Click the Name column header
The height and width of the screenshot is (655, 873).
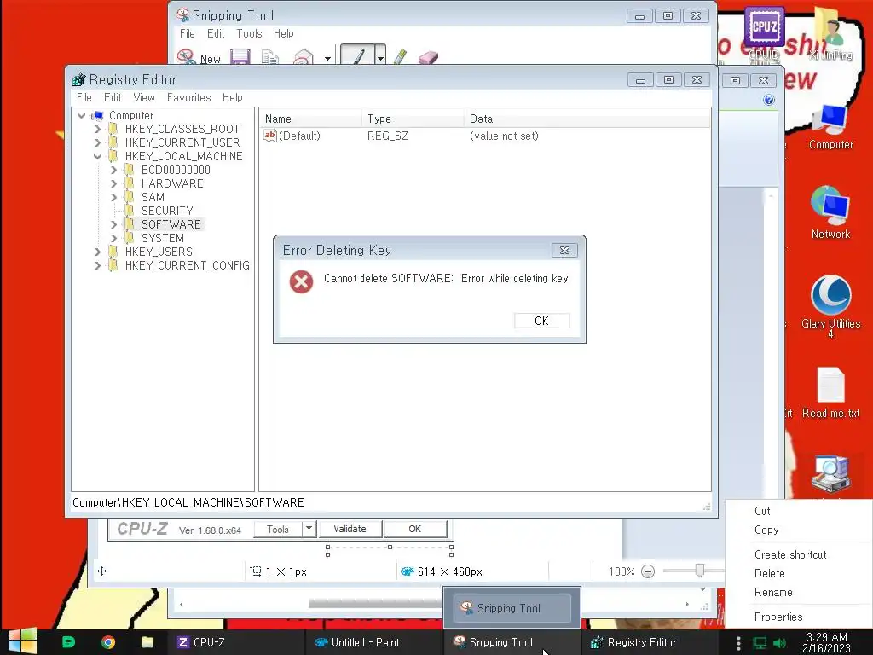point(310,119)
